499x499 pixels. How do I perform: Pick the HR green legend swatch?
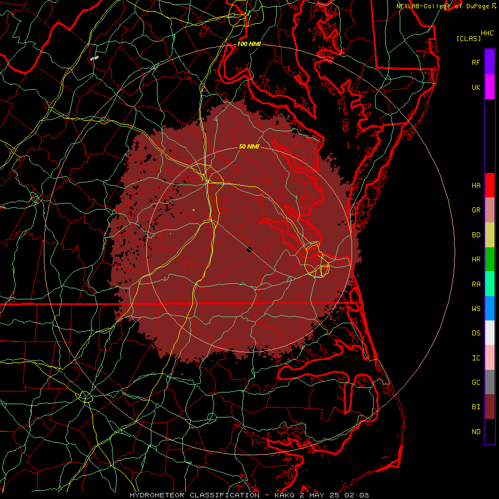pos(490,259)
